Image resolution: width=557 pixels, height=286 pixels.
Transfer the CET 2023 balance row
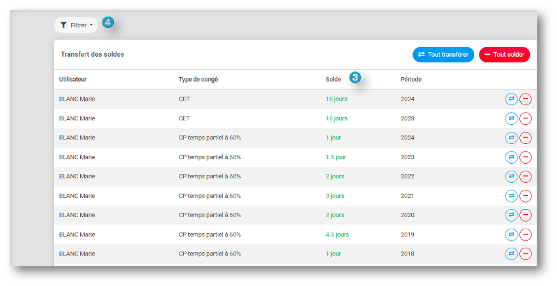pos(511,118)
